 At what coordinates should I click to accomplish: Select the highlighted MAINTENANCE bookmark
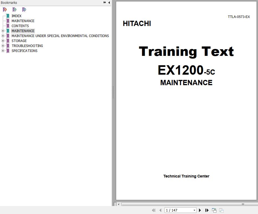click(23, 31)
